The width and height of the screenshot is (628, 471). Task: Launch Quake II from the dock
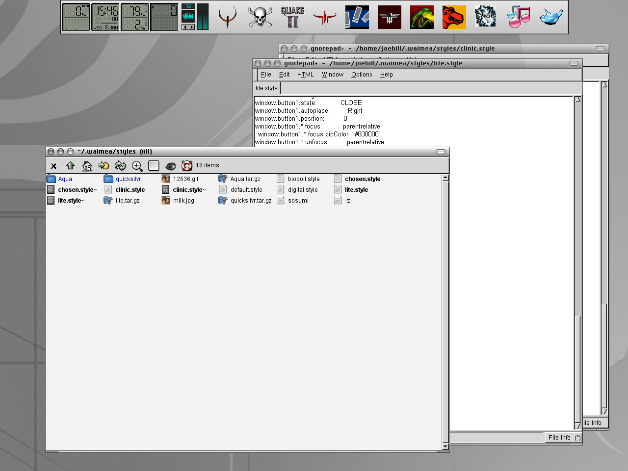(292, 17)
